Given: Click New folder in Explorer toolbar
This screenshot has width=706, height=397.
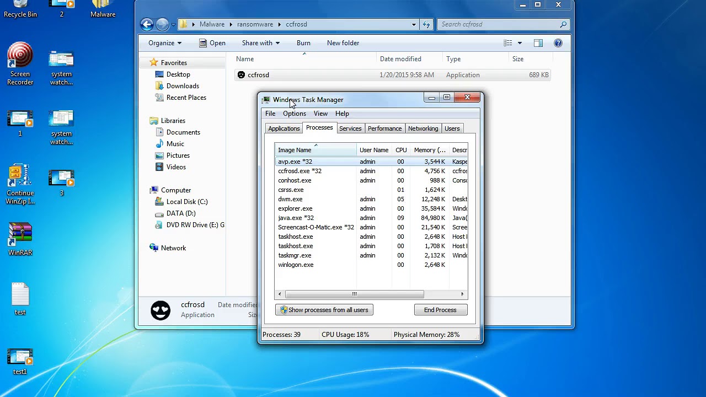Looking at the screenshot, I should coord(343,43).
